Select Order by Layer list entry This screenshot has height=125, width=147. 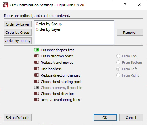[48, 29]
